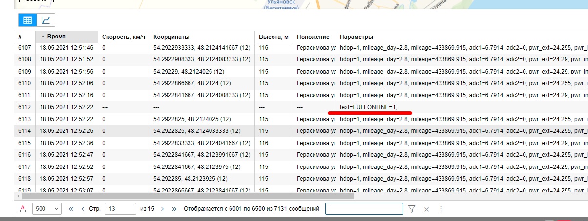This screenshot has height=221, width=588.
Task: Switch to table view of messages
Action: (x=28, y=20)
